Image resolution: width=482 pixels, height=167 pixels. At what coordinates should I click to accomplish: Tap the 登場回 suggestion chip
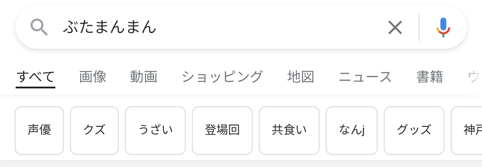click(x=222, y=130)
